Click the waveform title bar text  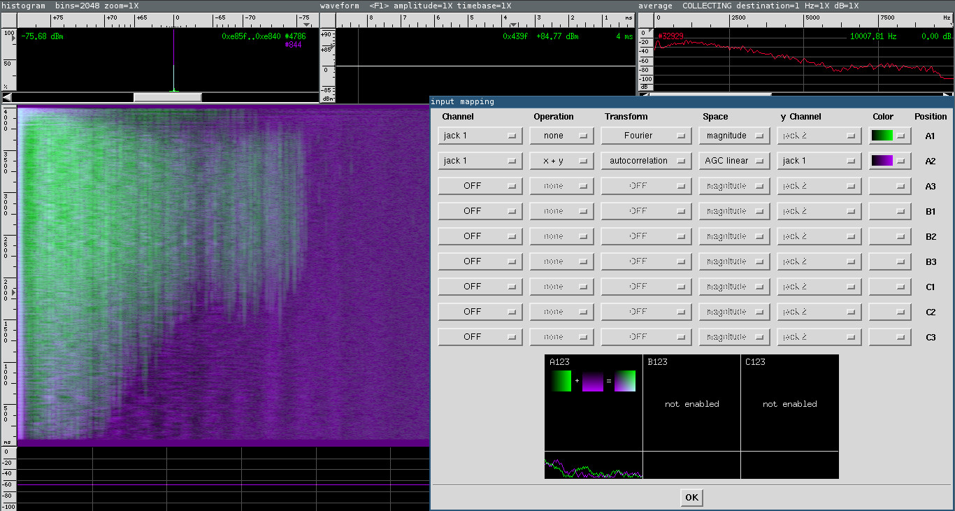click(x=415, y=6)
